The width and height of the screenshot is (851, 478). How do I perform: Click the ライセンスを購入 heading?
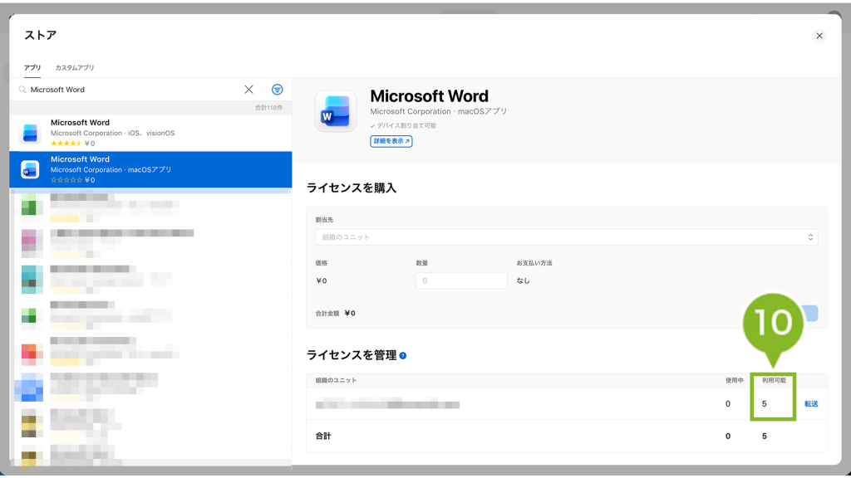coord(352,188)
